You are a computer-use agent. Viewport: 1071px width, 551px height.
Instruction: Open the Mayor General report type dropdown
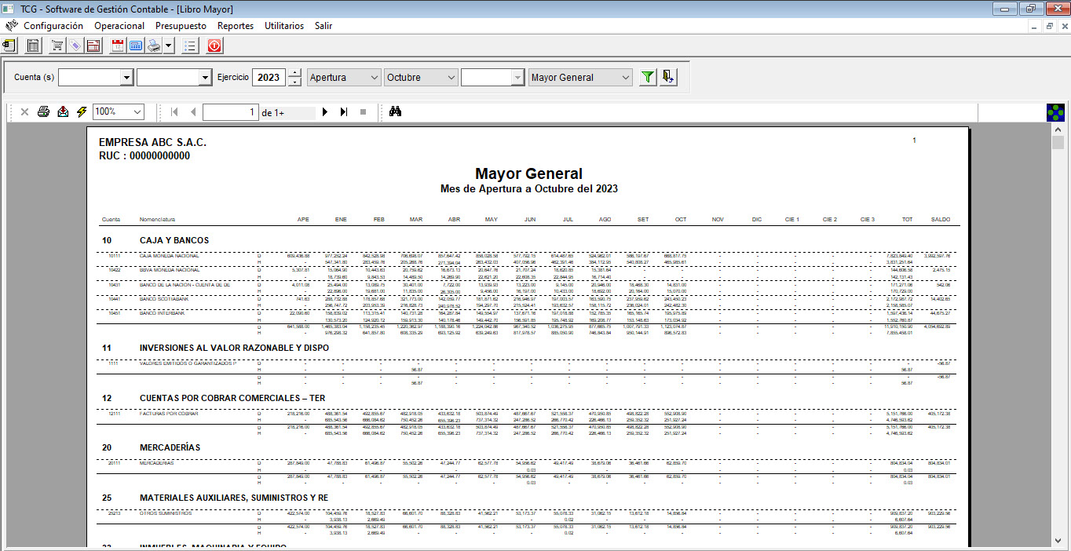625,78
